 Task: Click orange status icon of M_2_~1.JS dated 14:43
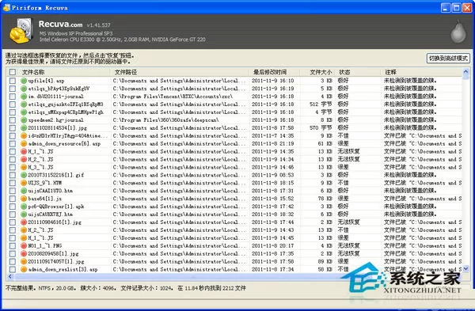24,230
